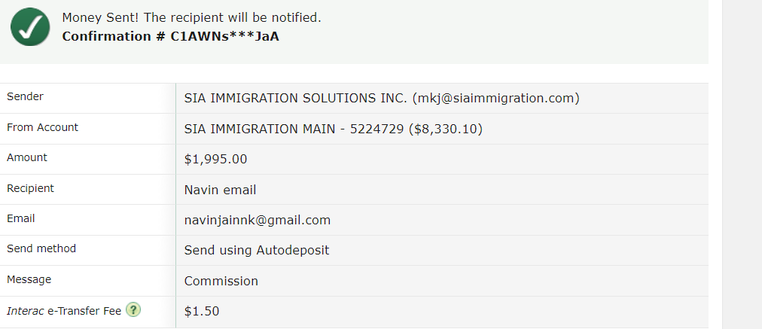Select the Send using Autodeposit value
The width and height of the screenshot is (762, 329).
click(257, 251)
